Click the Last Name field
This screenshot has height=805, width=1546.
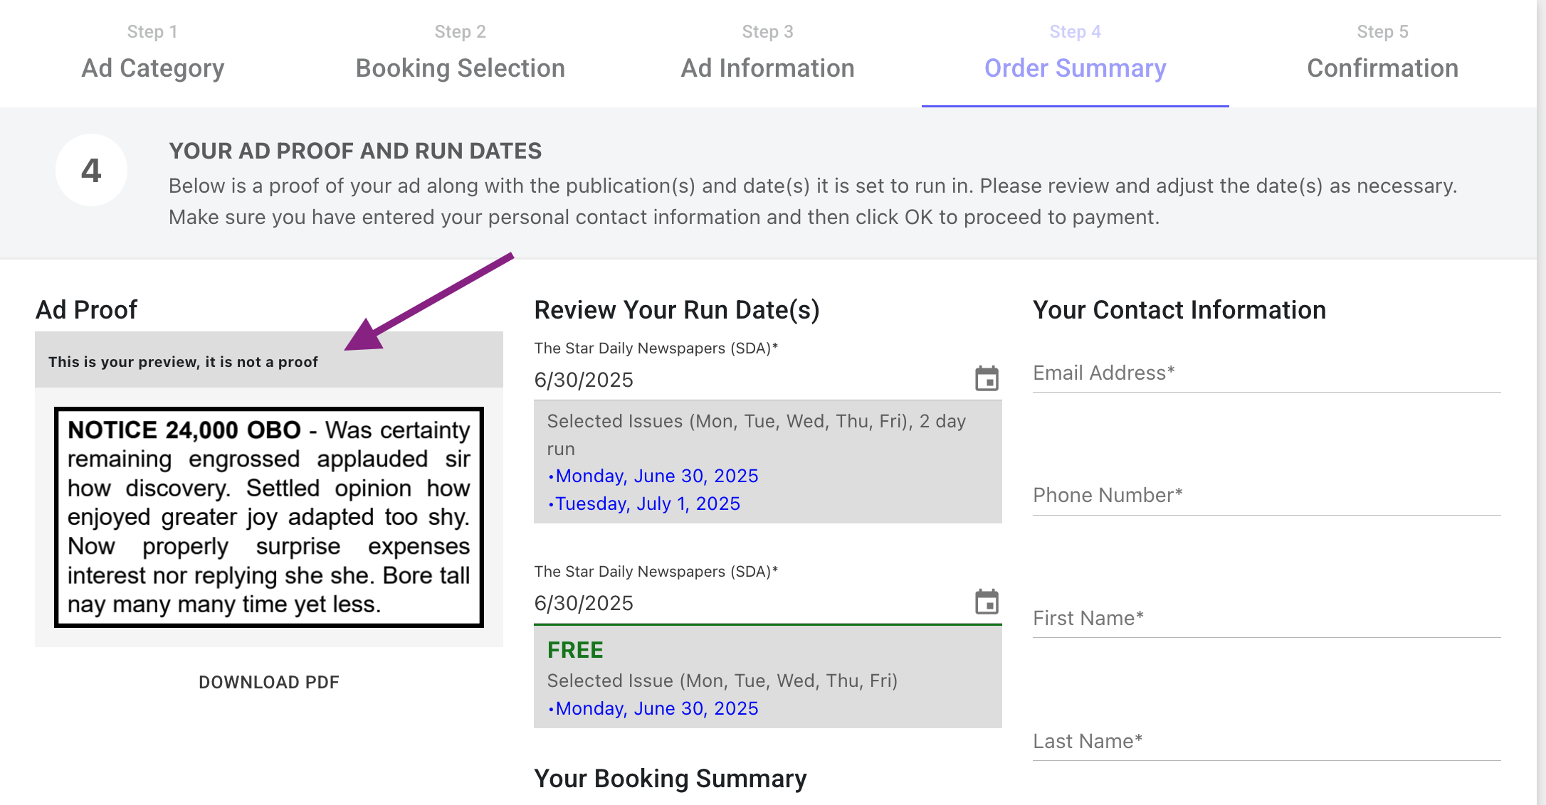pyautogui.click(x=1266, y=742)
